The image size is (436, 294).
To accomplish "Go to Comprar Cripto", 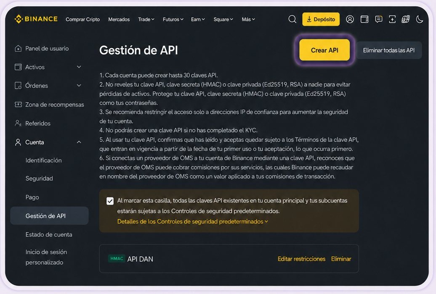I will 82,19.
